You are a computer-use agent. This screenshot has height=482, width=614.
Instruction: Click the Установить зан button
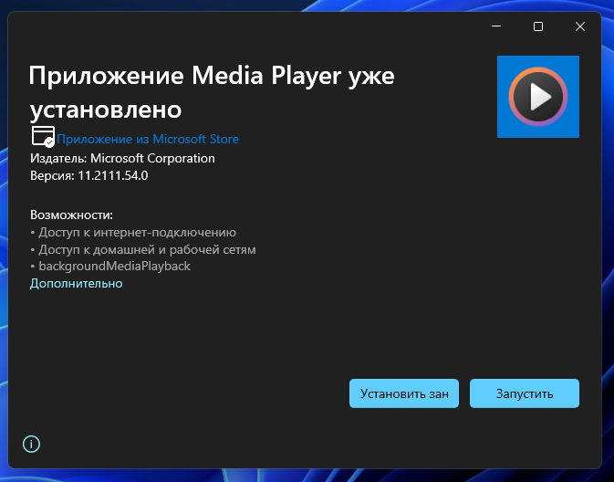404,393
